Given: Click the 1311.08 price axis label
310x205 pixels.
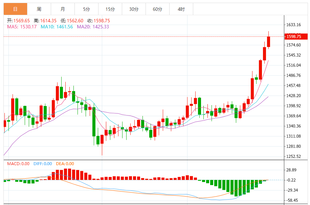Looking at the screenshot, I should coord(294,136).
